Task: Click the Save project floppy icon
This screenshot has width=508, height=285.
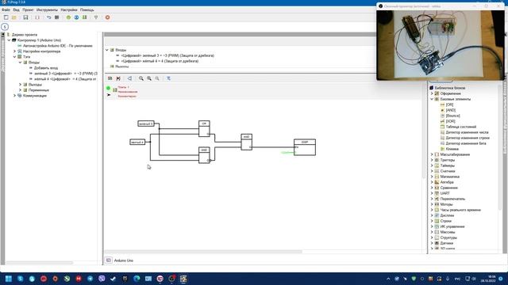Action: point(25,17)
